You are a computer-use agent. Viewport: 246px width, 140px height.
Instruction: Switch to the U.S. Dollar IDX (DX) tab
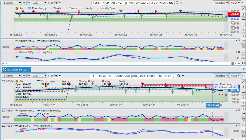[x=16, y=69]
